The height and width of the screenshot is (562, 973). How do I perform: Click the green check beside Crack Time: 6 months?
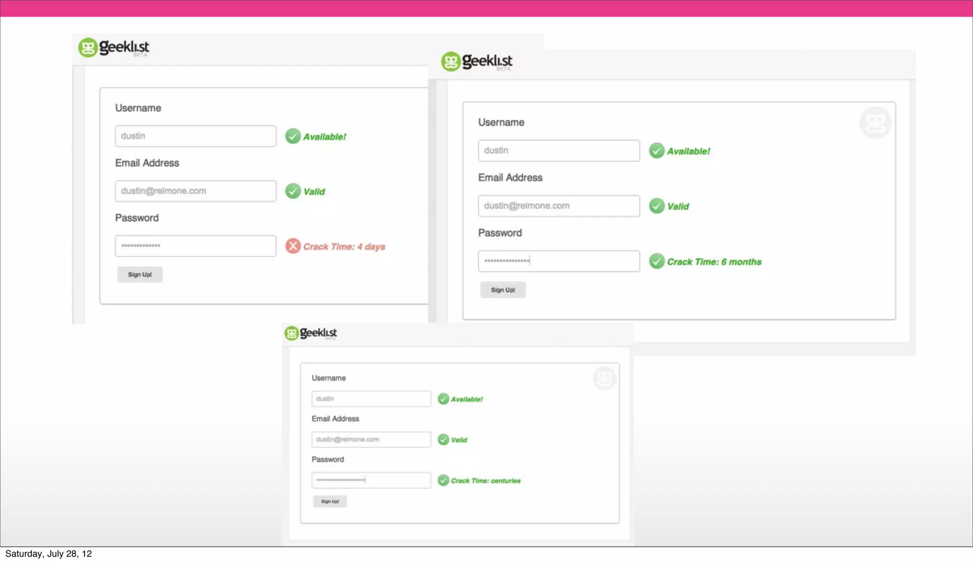coord(657,261)
